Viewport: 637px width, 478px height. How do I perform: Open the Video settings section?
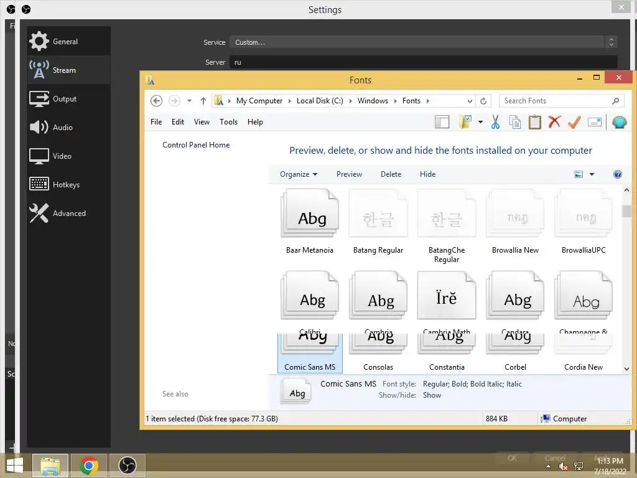pyautogui.click(x=68, y=156)
